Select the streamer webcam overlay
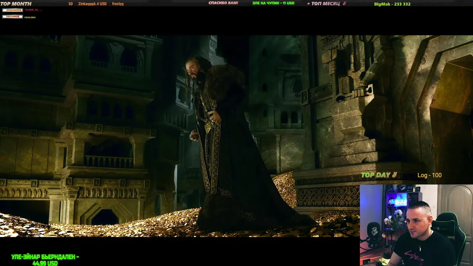This screenshot has width=473, height=266. pyautogui.click(x=416, y=225)
